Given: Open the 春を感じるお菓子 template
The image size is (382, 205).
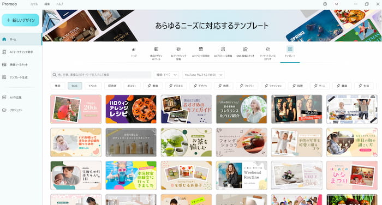Looking at the screenshot, I should (187, 176).
